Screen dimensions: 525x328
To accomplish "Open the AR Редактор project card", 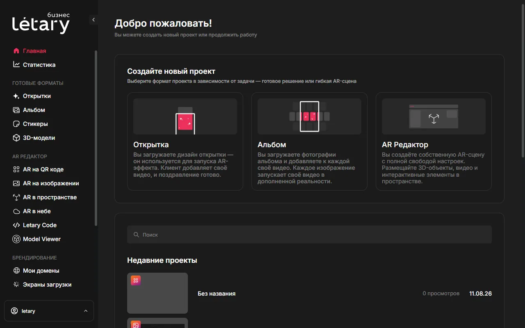I will pyautogui.click(x=434, y=141).
